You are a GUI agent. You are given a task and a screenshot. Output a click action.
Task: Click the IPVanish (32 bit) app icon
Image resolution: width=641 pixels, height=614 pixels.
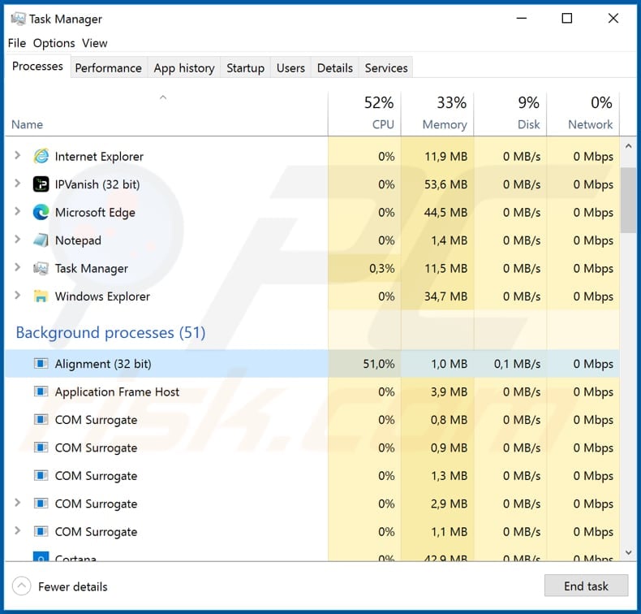click(41, 184)
